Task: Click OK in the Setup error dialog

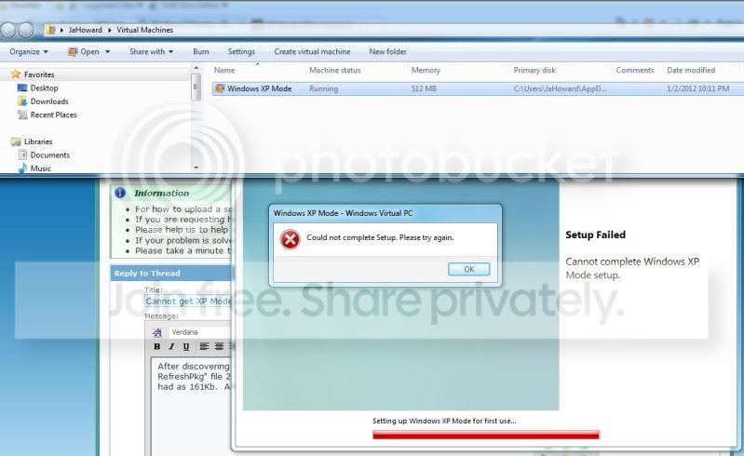Action: click(468, 269)
